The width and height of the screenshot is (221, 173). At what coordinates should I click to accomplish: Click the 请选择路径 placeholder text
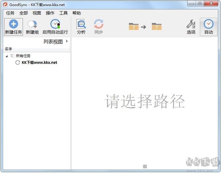145,101
